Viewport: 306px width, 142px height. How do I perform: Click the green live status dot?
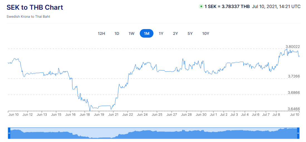pos(201,7)
